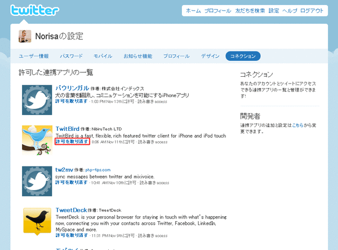Viewport: 338px width, 250px height.
Task: Click the こちら link under 開発者
Action: point(297,125)
